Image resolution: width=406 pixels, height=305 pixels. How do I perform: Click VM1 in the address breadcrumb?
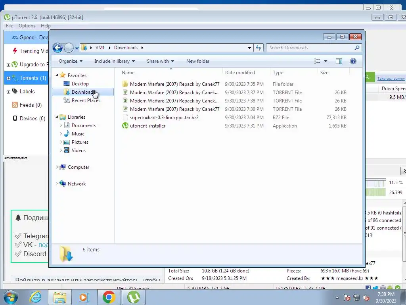(x=100, y=48)
